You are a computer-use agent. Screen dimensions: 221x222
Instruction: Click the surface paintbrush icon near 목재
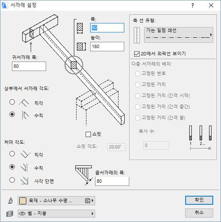coord(10,201)
